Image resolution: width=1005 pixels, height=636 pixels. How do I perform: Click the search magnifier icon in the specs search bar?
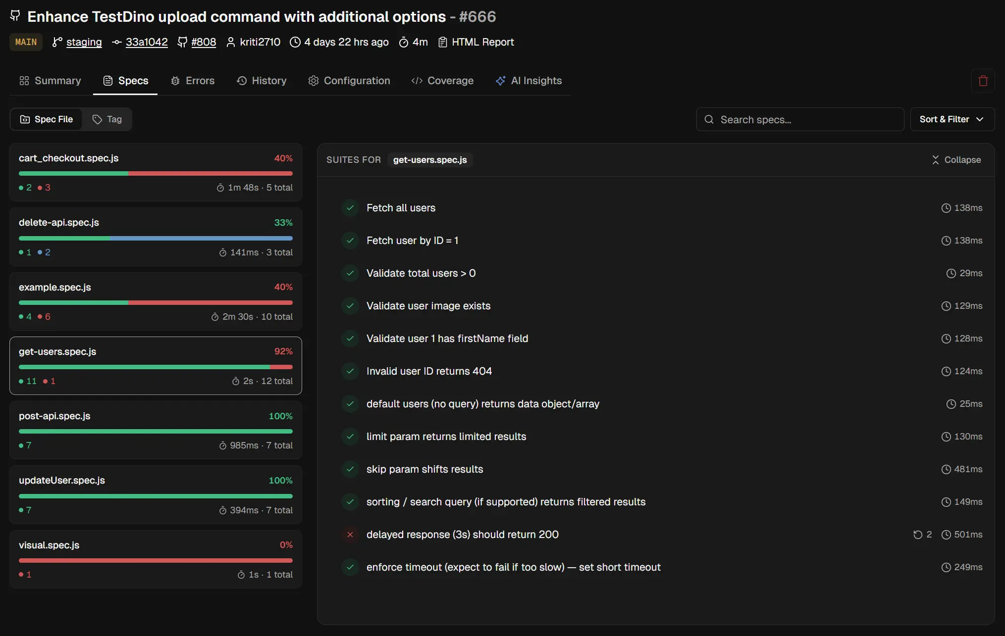click(x=709, y=119)
